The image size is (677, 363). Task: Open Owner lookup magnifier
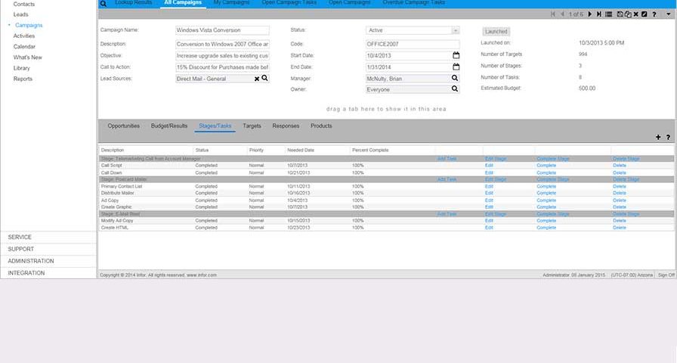[455, 88]
